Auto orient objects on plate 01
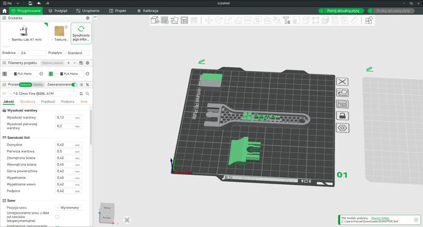Viewport: 423px width, 227px height. coord(342,93)
